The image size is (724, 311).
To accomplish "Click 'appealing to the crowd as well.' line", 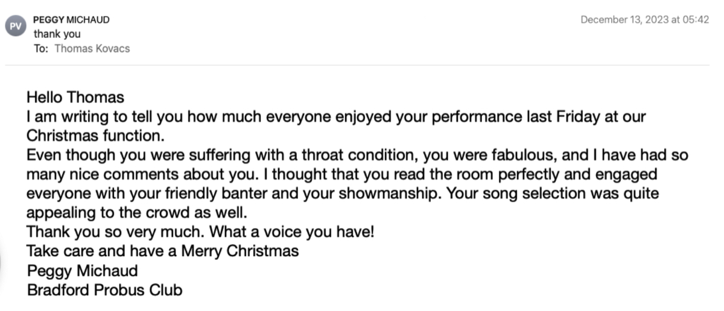I will pos(138,213).
